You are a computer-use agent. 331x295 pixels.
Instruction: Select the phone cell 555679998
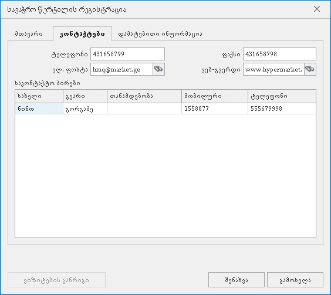(x=282, y=108)
